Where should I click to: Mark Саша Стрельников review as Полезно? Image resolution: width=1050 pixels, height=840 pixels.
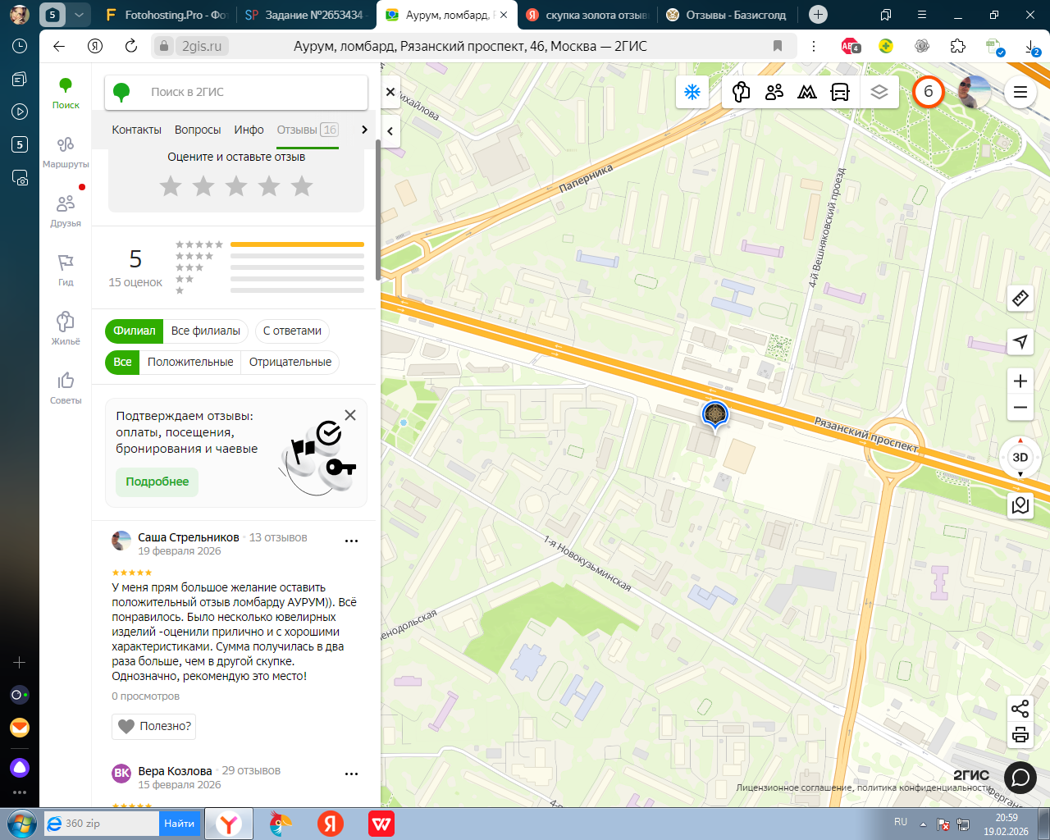tap(154, 726)
